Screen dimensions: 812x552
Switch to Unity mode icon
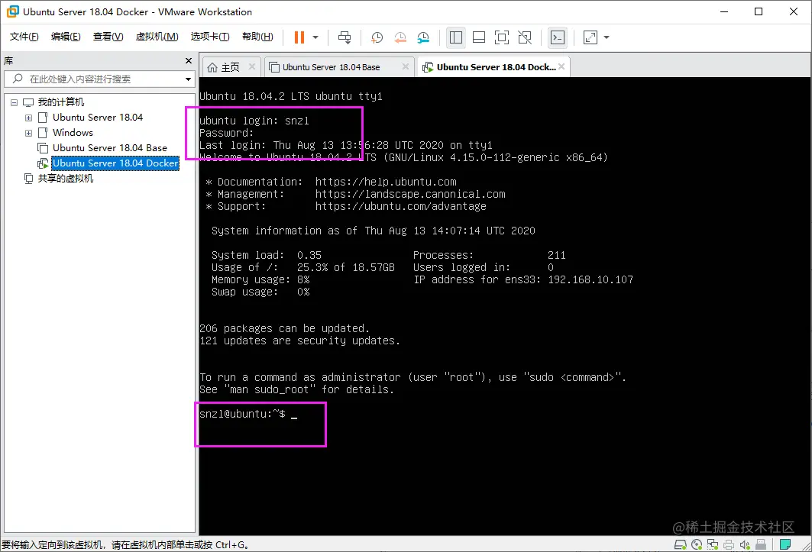click(525, 37)
